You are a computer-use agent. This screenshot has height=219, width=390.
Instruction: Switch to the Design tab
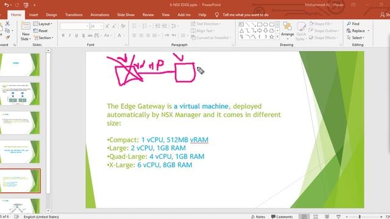coord(51,15)
